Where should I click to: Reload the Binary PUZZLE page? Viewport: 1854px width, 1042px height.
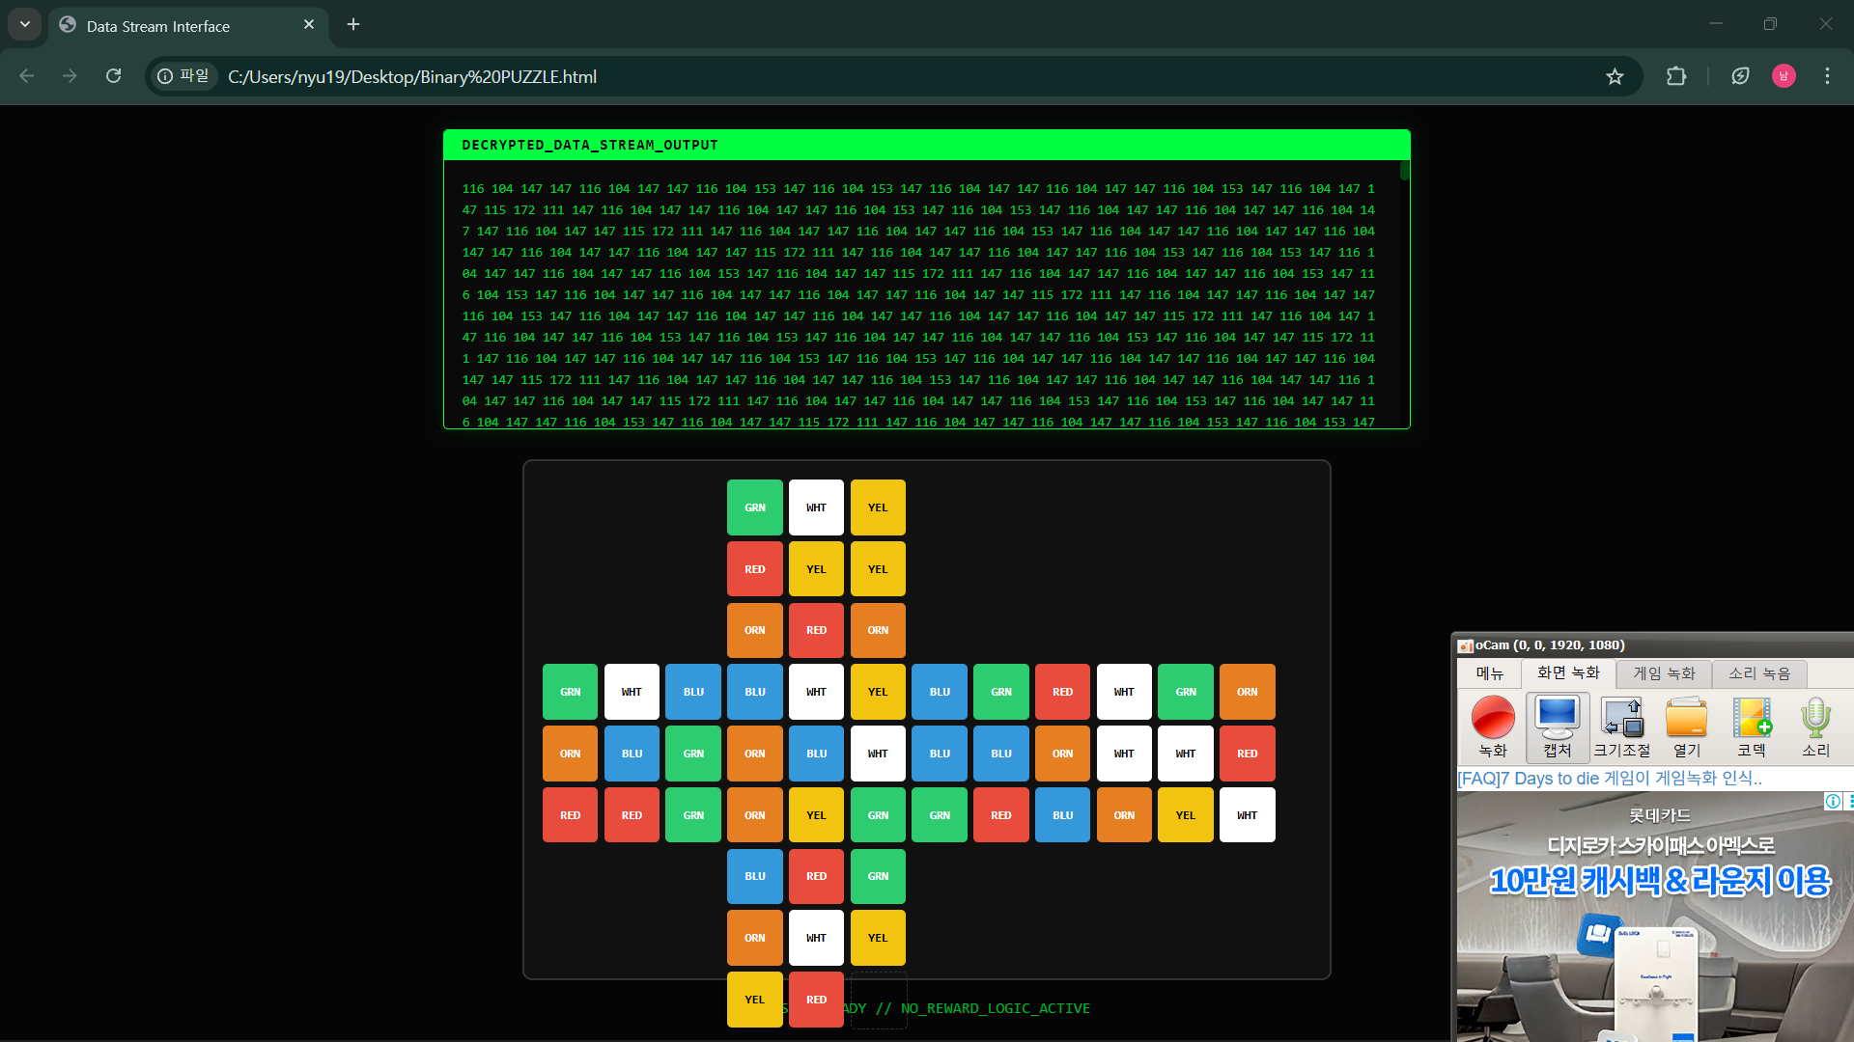pyautogui.click(x=114, y=76)
